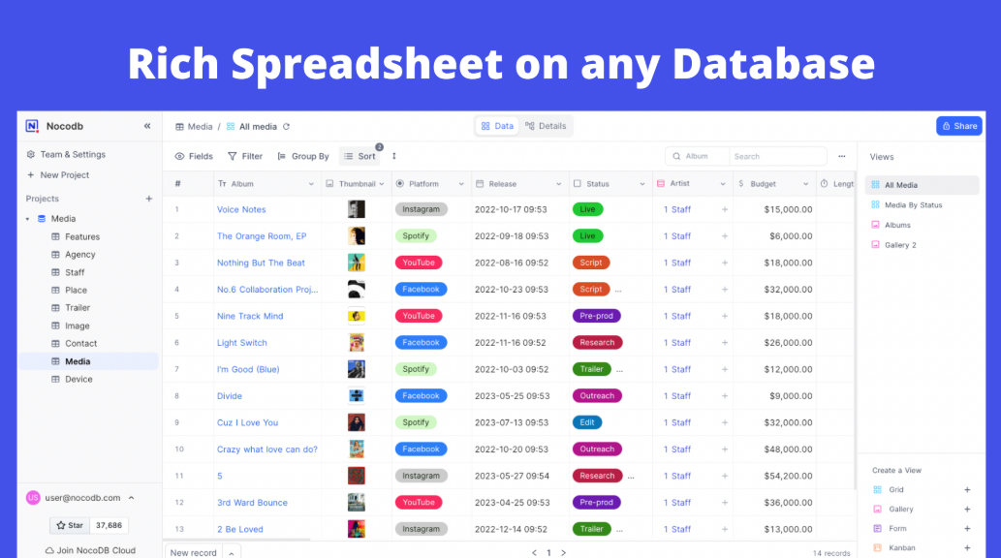The image size is (1001, 558).
Task: Switch to the Data tab
Action: pyautogui.click(x=497, y=126)
